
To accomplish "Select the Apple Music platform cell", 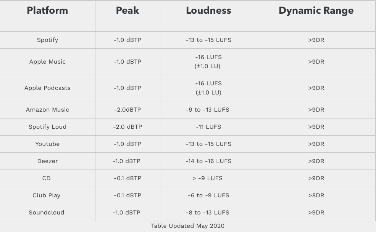I will (x=47, y=62).
